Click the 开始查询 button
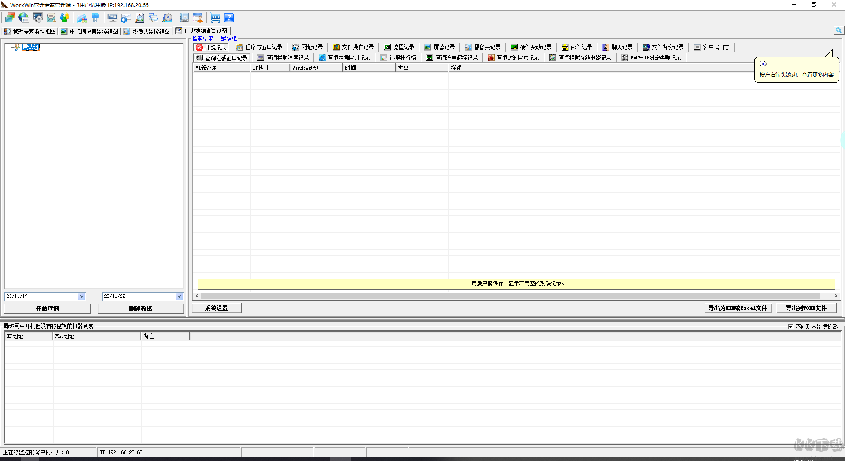 (47, 308)
